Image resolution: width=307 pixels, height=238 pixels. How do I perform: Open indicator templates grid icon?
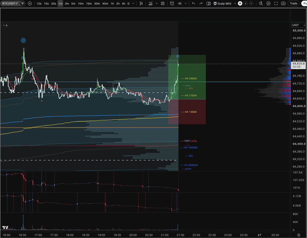(163, 4)
